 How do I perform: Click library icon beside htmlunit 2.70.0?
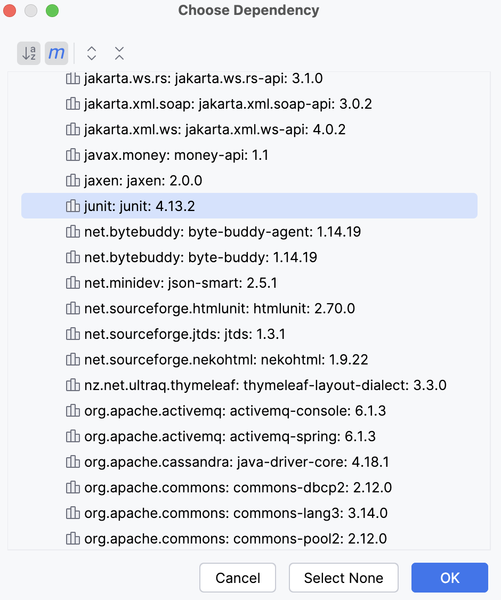coord(72,309)
